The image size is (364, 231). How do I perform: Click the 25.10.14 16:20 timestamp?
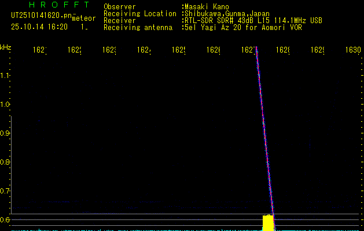pos(39,27)
